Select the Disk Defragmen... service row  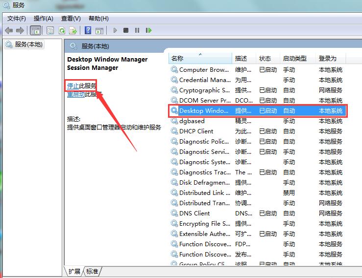258,182
